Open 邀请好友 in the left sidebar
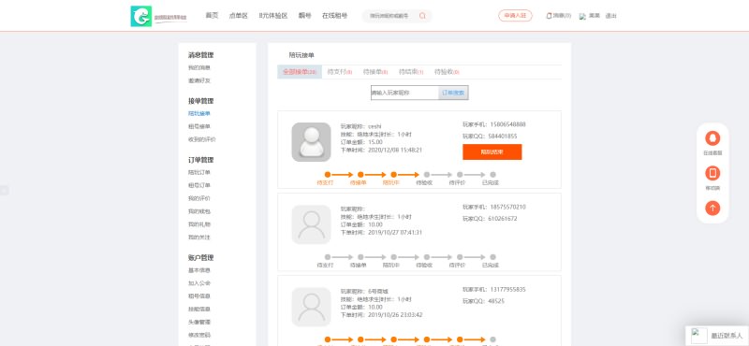This screenshot has width=749, height=346. tap(199, 80)
